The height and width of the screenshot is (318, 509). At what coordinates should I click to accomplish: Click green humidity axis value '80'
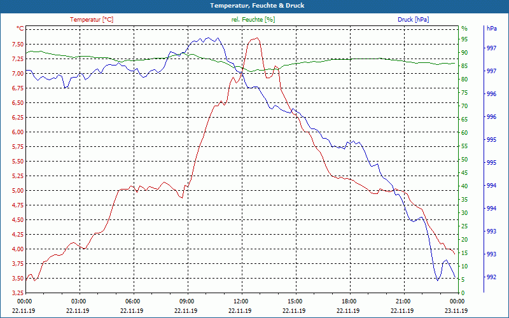click(x=464, y=79)
